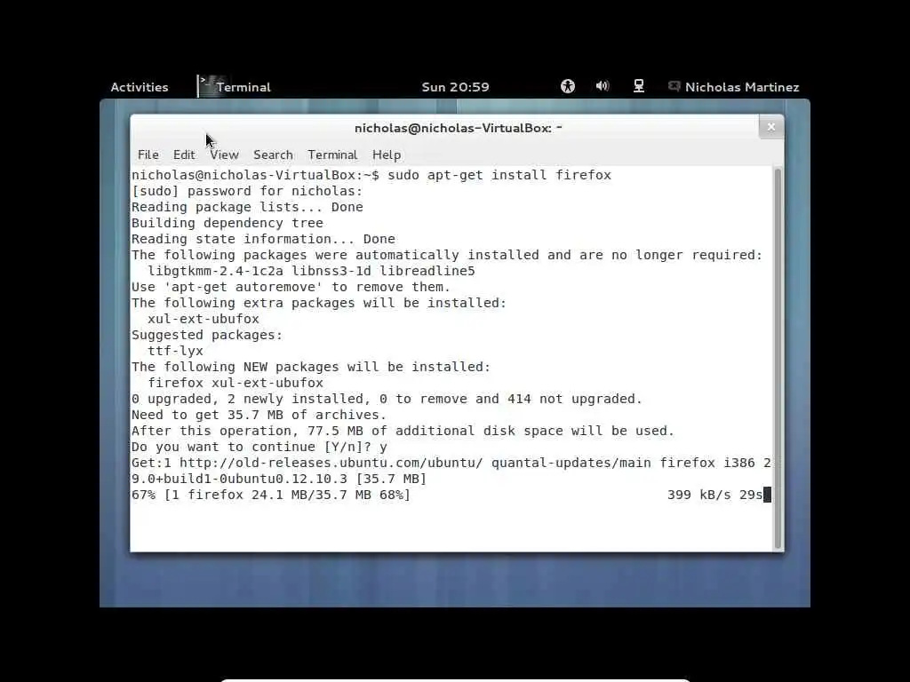Image resolution: width=910 pixels, height=682 pixels.
Task: Click the 'Building dependency tree' line
Action: (227, 223)
